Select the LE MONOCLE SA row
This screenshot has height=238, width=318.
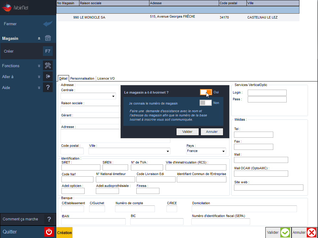click(178, 17)
